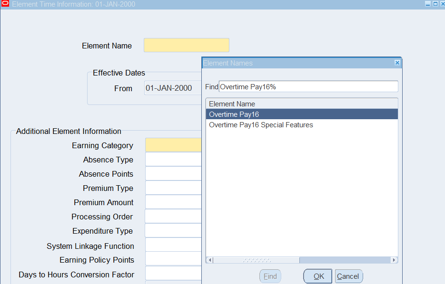Click the Find button below the list
Viewport: 445px width, 284px height.
(x=270, y=276)
